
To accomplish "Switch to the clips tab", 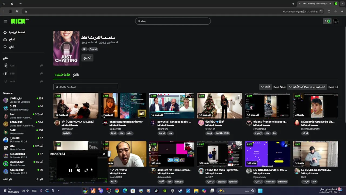I will click(x=76, y=75).
